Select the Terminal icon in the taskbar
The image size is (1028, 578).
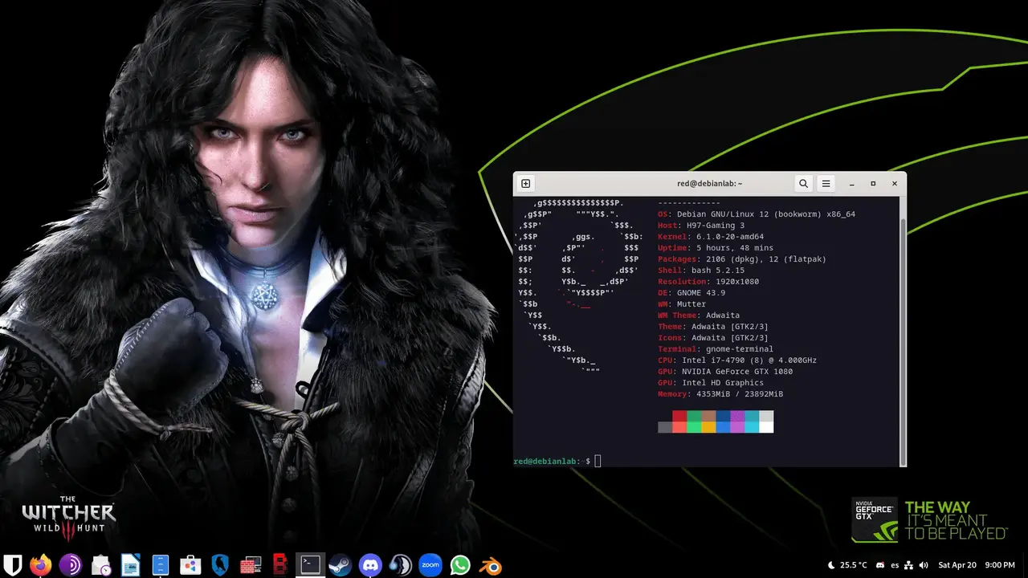click(309, 565)
